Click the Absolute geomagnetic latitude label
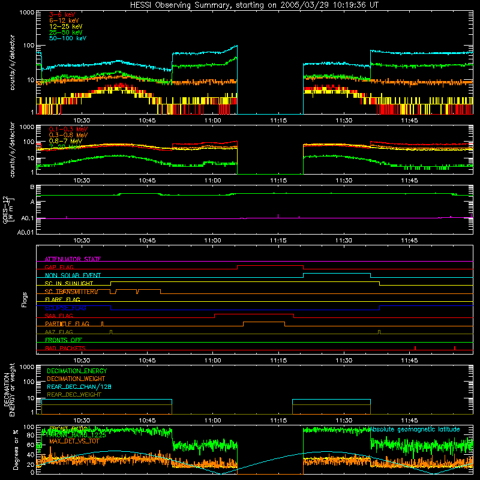480x480 pixels. pyautogui.click(x=415, y=429)
